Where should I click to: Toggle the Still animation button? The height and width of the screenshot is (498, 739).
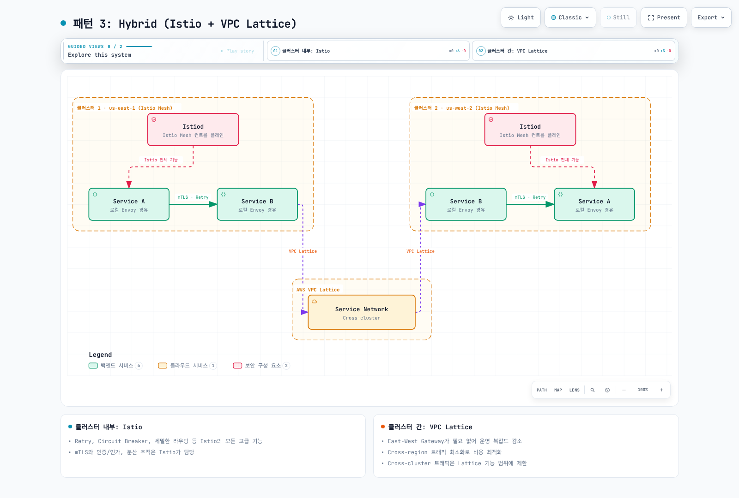pyautogui.click(x=618, y=18)
